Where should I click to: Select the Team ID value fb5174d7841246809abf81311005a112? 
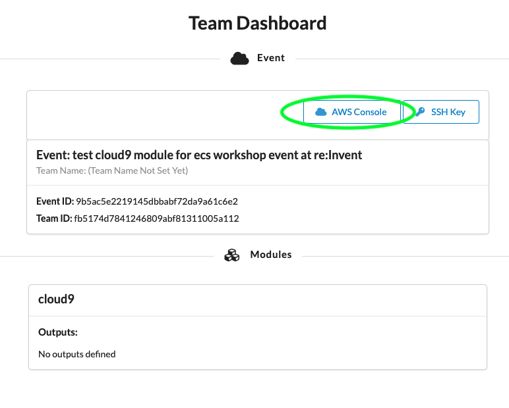point(156,218)
